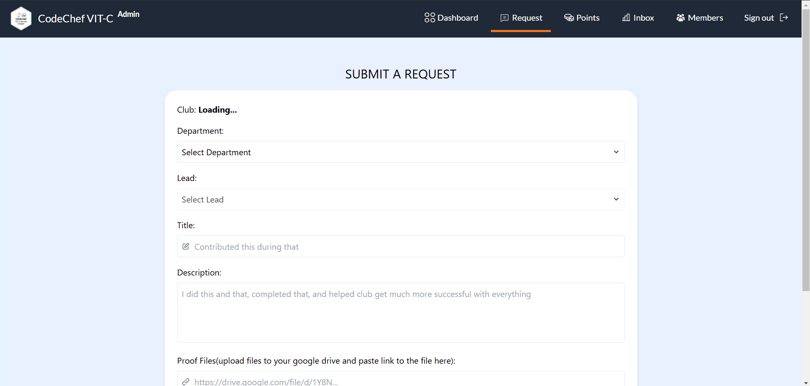Image resolution: width=810 pixels, height=386 pixels.
Task: Click the Lead: label
Action: coord(187,178)
